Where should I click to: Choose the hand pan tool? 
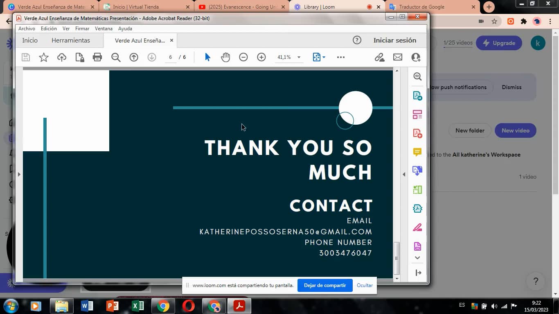pos(225,57)
